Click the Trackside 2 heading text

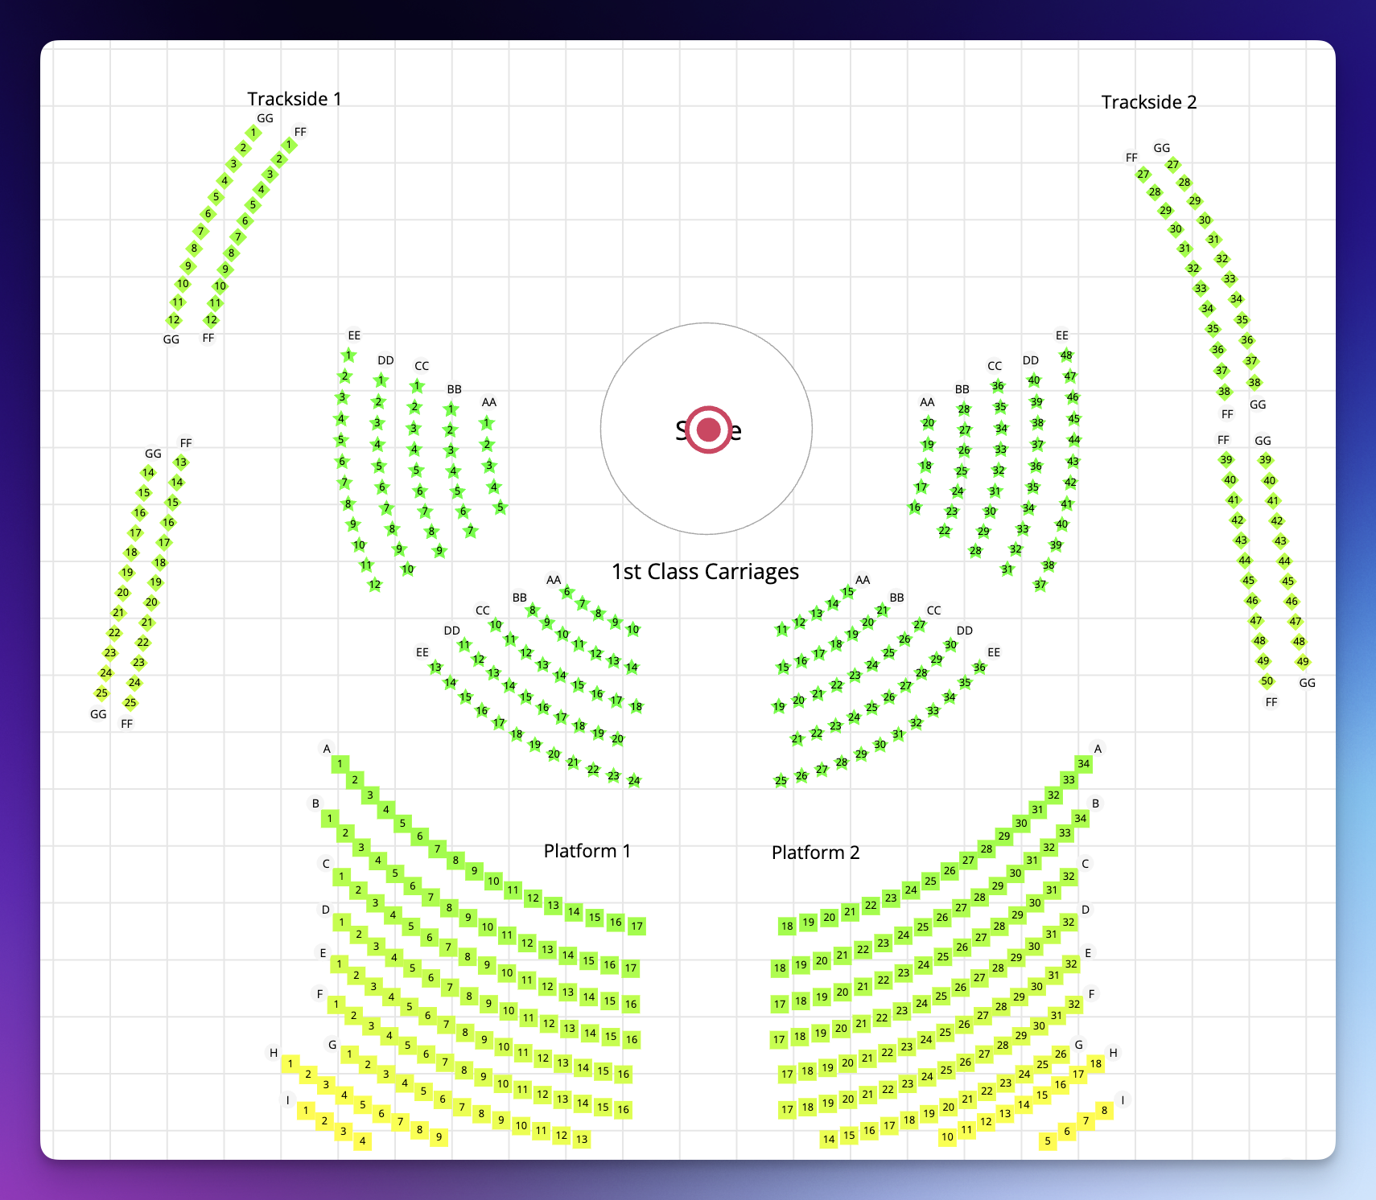[x=1149, y=102]
